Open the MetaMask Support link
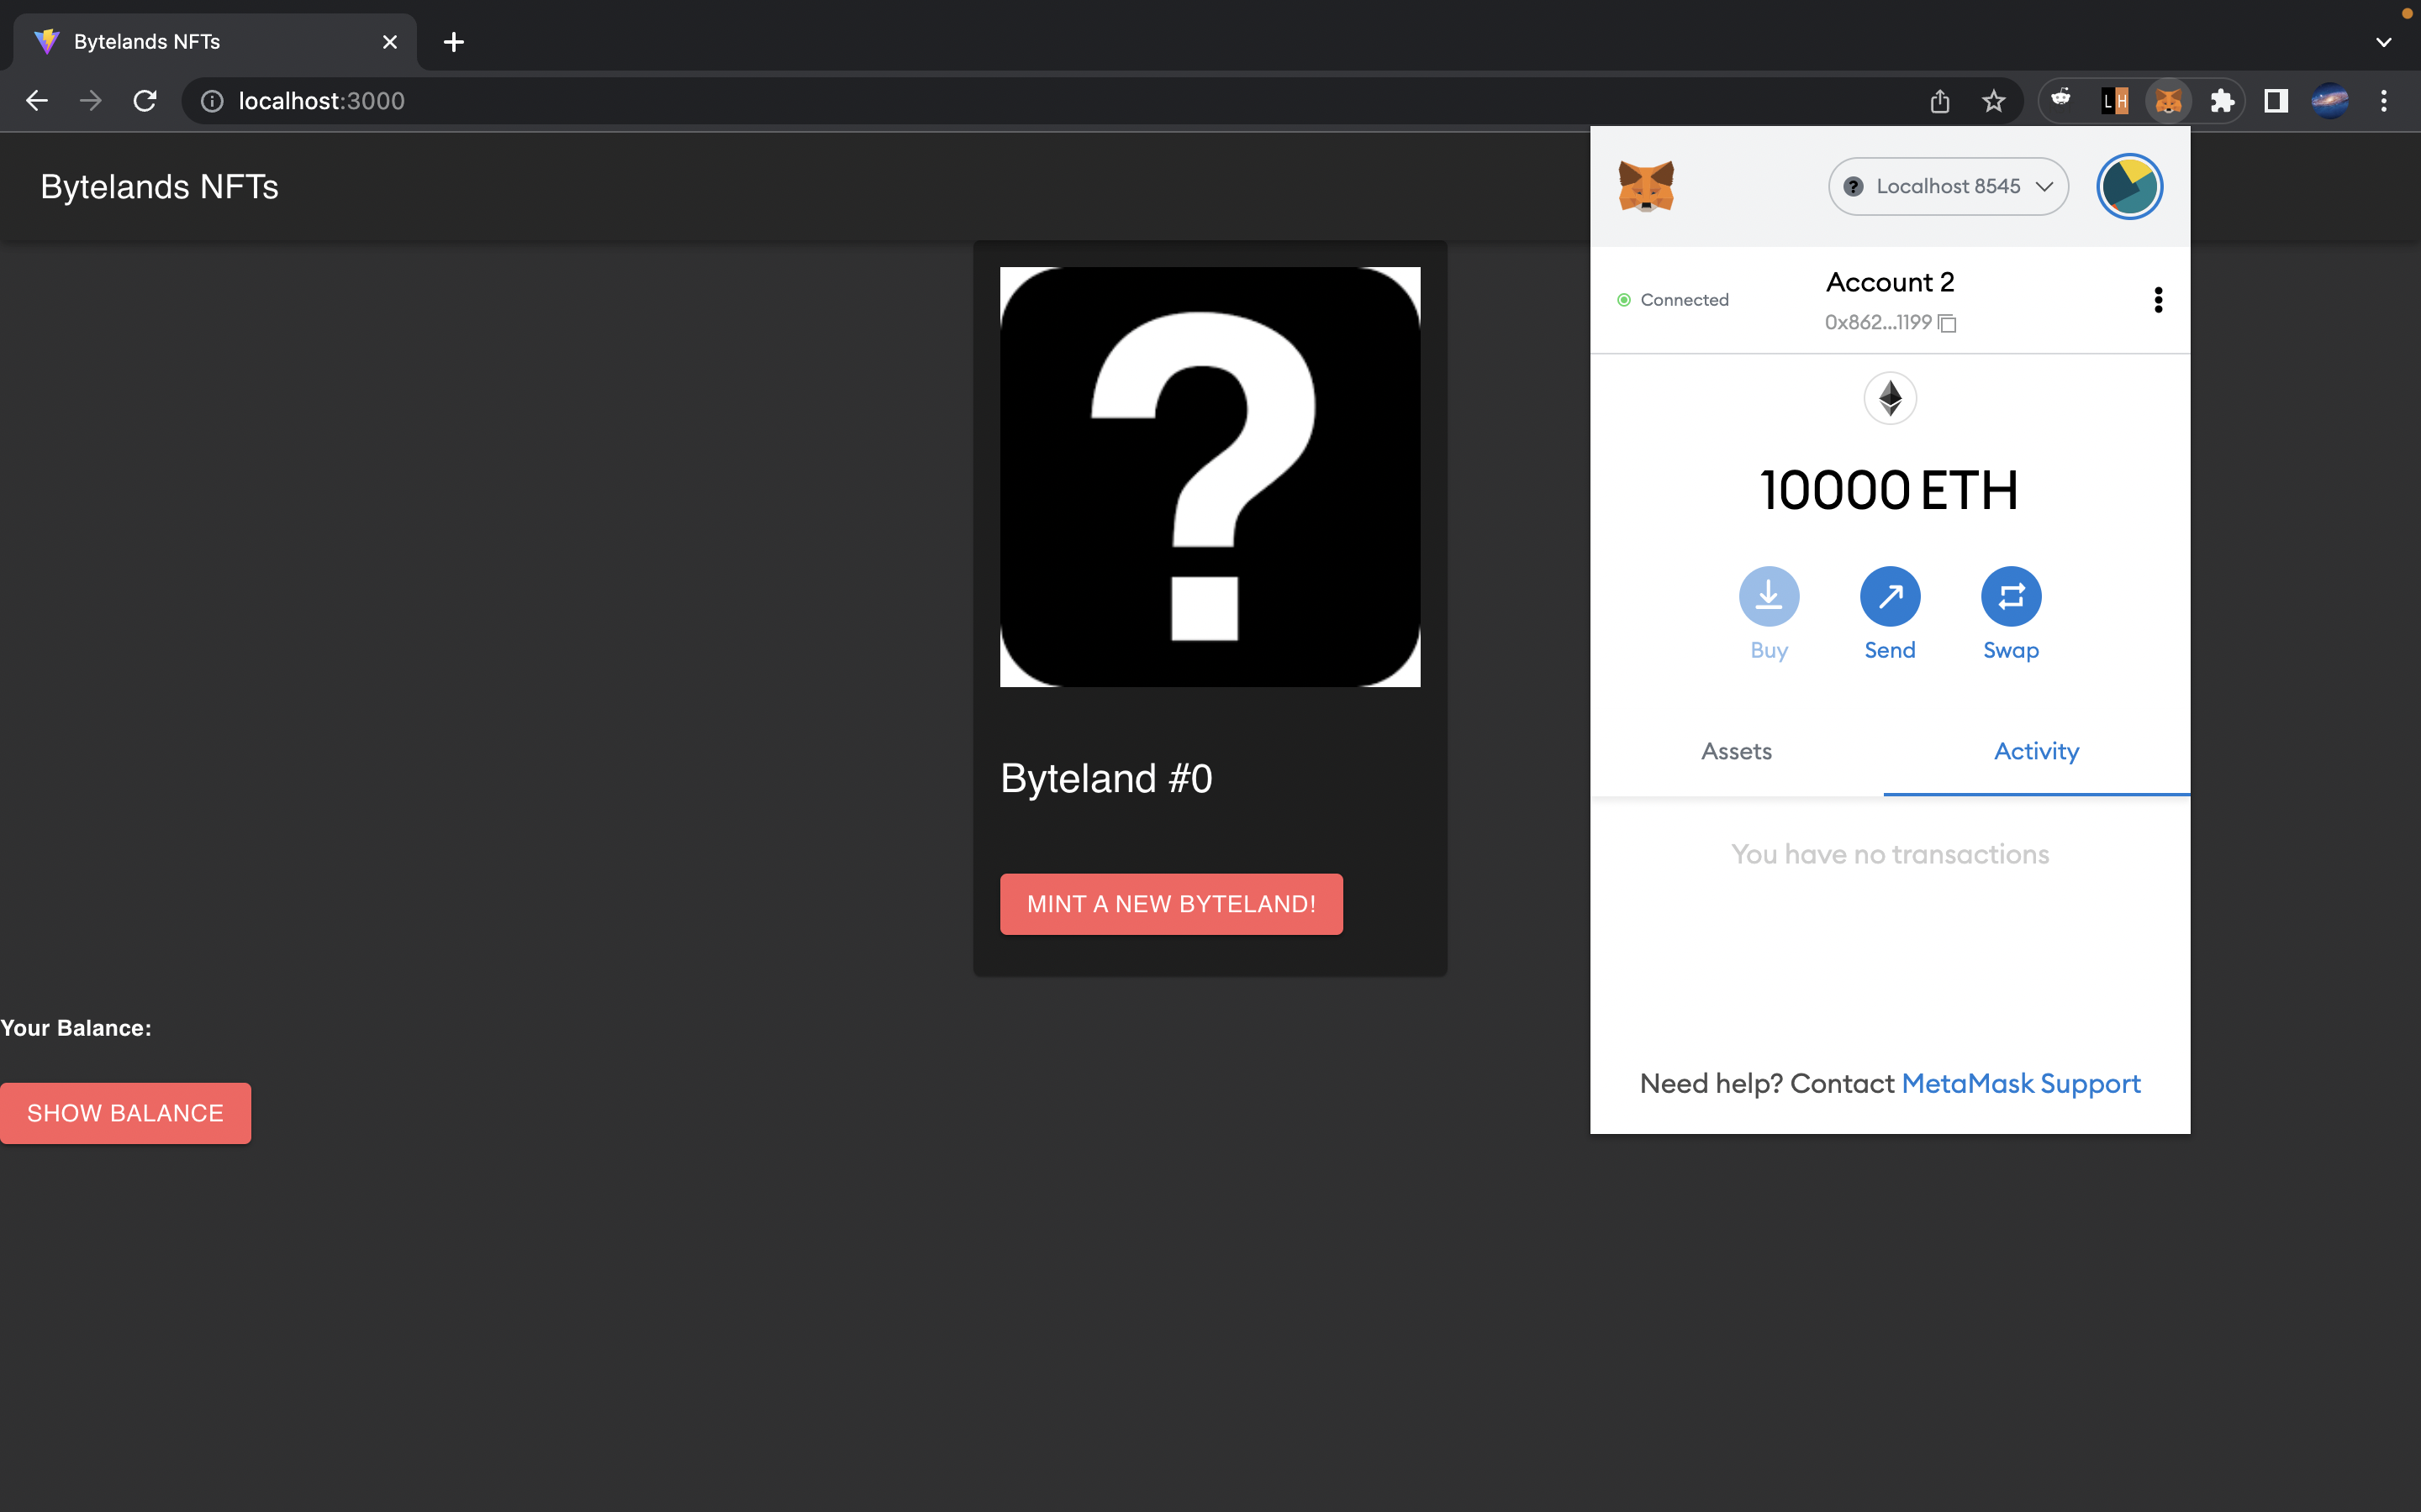The height and width of the screenshot is (1512, 2421). click(x=2020, y=1083)
